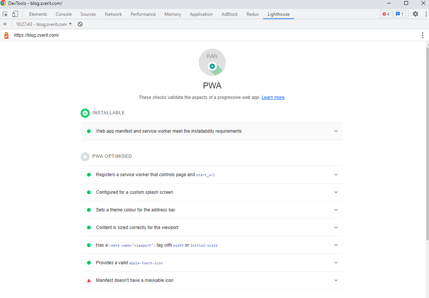Clear all reports with the circle-slash icon
The width and height of the screenshot is (429, 298).
(80, 24)
